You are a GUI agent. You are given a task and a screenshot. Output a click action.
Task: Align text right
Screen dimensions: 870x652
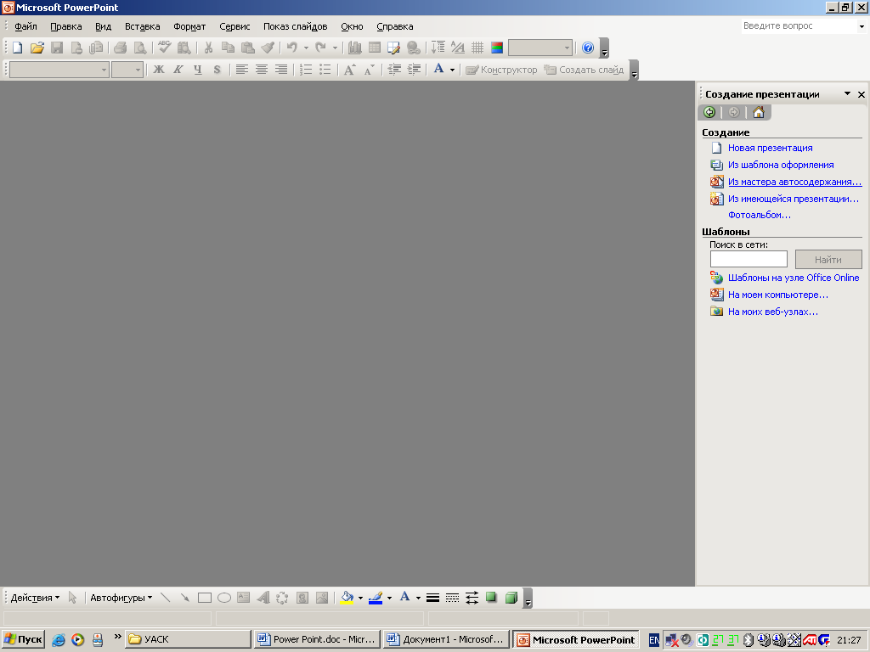click(x=281, y=70)
